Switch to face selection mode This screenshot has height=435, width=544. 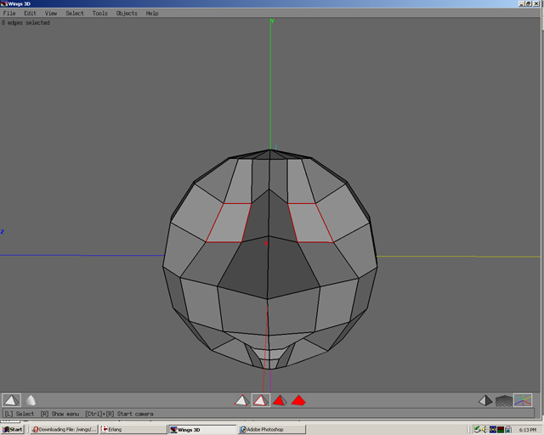(x=279, y=400)
